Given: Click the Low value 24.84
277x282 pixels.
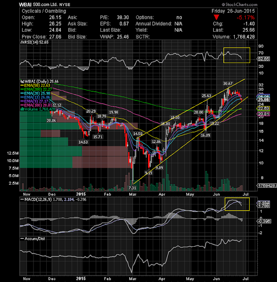Looking at the screenshot, I should click(x=55, y=30).
